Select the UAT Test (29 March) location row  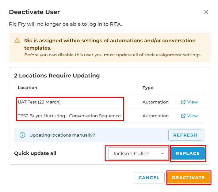tap(109, 102)
